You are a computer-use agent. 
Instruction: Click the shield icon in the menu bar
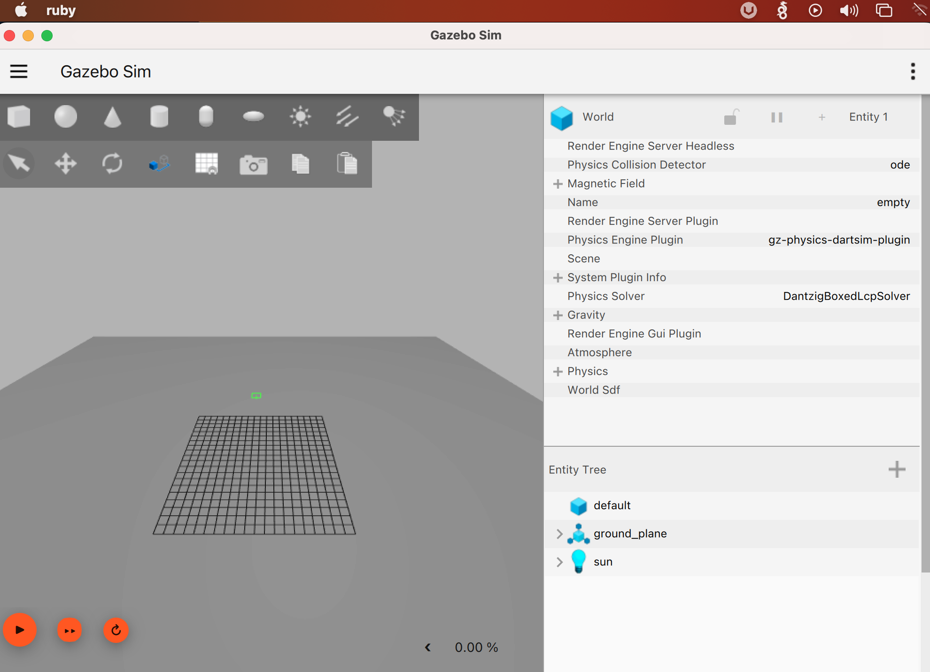click(749, 10)
